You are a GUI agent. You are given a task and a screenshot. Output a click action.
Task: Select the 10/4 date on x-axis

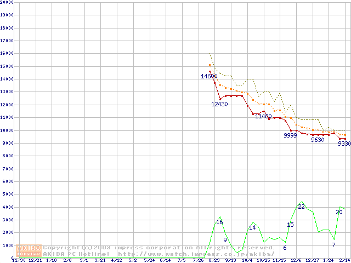coord(247,260)
